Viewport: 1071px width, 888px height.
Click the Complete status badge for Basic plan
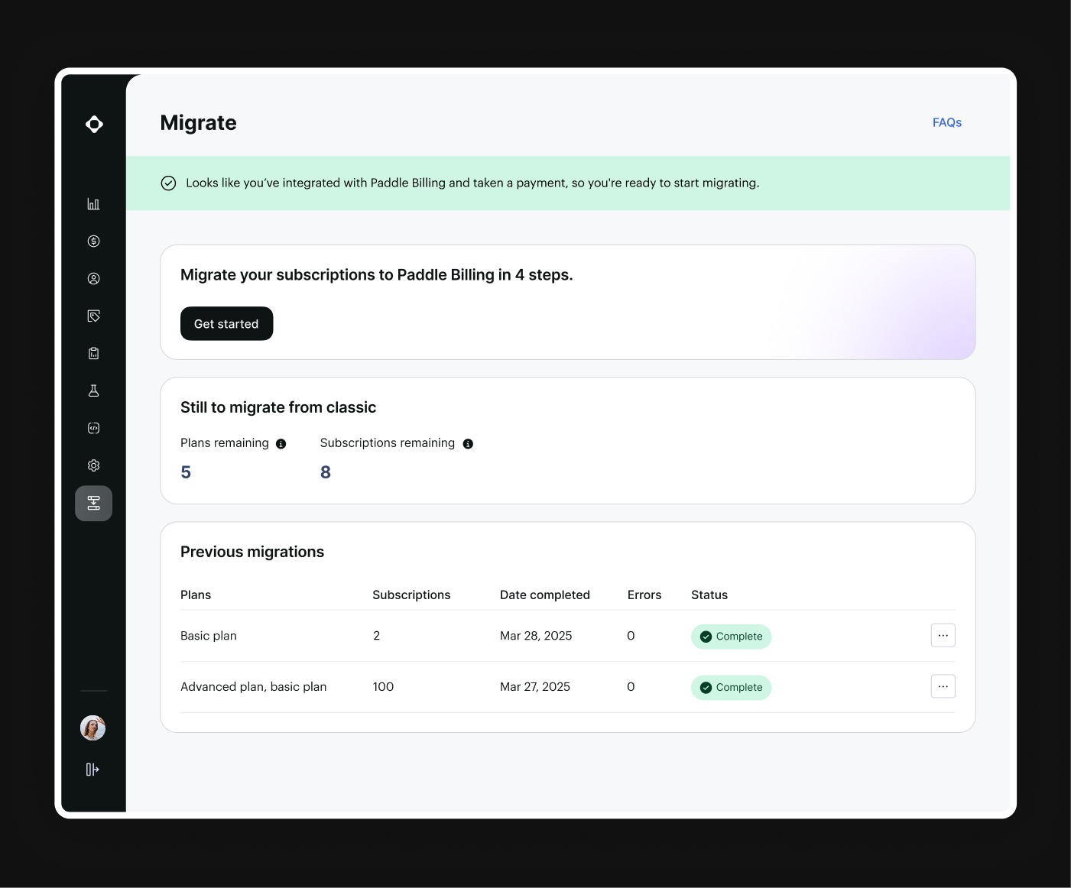pos(731,637)
